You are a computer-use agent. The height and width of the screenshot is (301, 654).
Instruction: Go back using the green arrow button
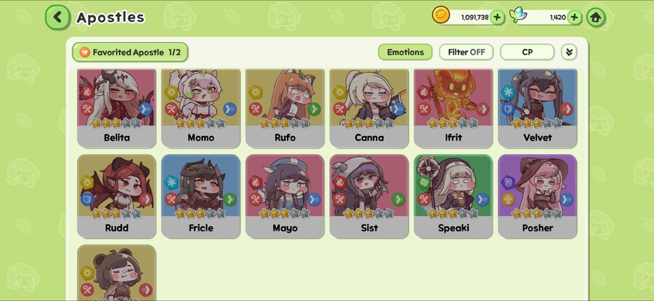[x=57, y=17]
